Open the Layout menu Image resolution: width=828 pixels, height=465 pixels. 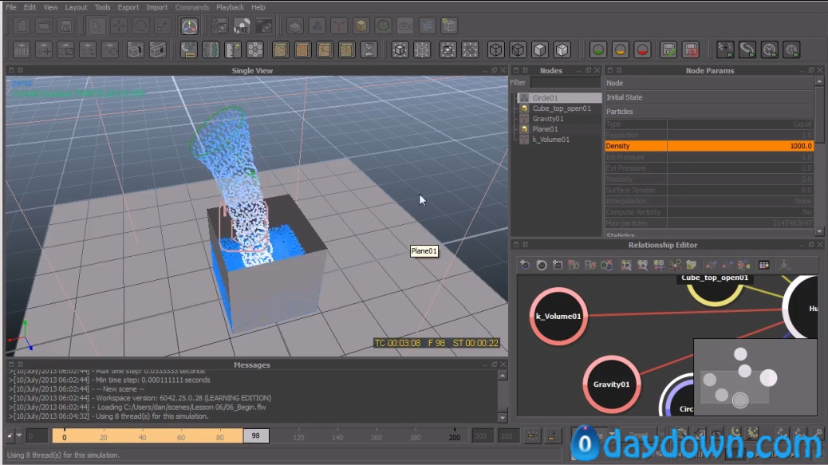[x=76, y=7]
